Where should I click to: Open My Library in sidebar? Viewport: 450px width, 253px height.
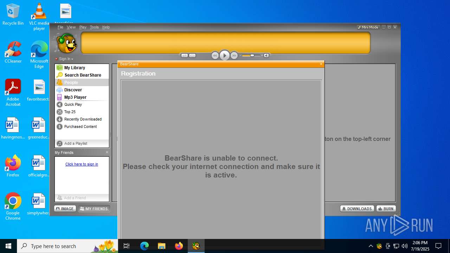pos(82,67)
